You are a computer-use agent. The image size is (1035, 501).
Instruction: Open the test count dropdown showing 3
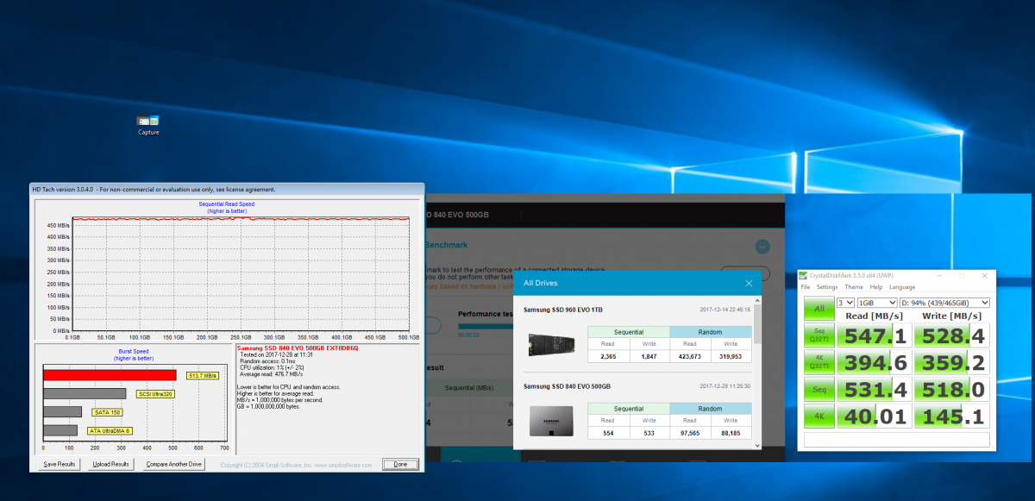844,303
